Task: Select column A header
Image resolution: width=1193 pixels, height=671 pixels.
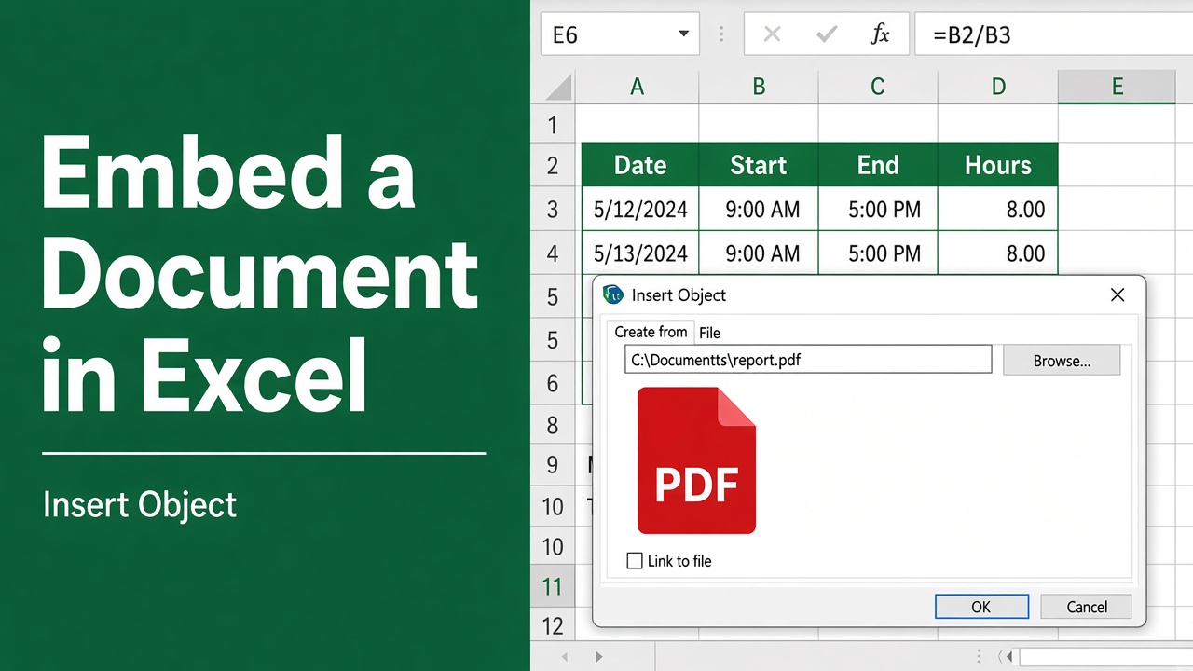Action: coord(637,87)
